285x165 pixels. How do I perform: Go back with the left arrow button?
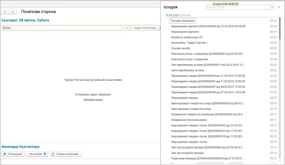coord(5,12)
